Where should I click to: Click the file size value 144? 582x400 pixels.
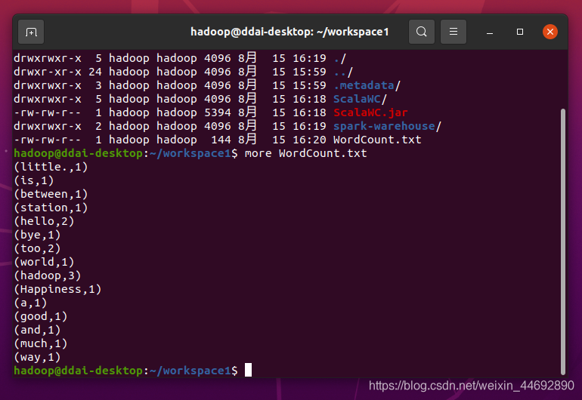pyautogui.click(x=221, y=140)
